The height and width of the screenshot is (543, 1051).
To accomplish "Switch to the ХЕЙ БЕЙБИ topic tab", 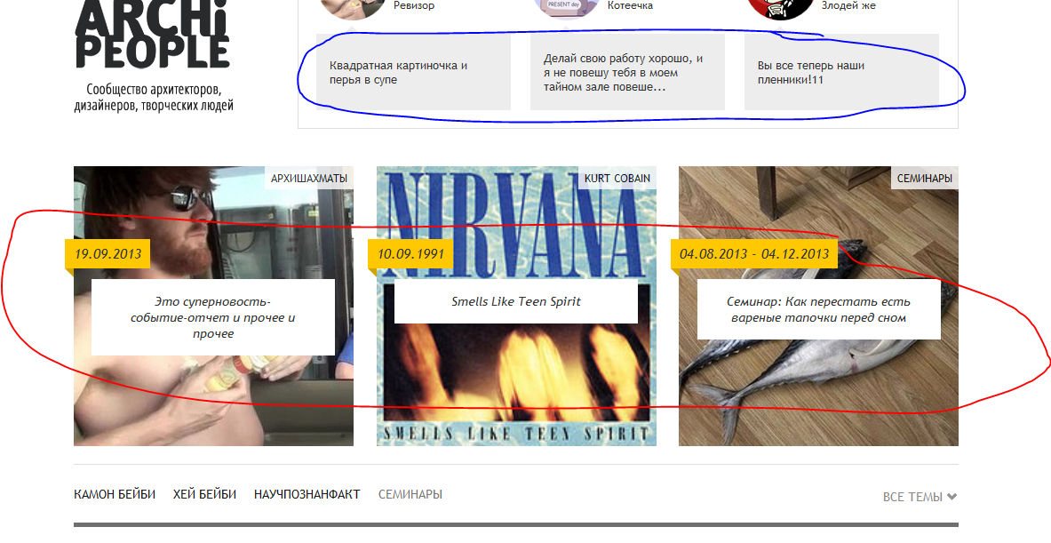I will pyautogui.click(x=204, y=495).
